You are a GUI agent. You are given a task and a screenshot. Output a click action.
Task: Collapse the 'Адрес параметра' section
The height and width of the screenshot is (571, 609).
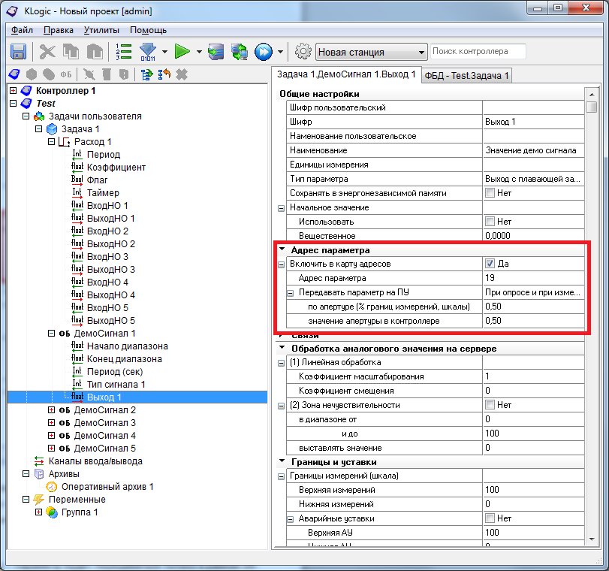[x=282, y=250]
